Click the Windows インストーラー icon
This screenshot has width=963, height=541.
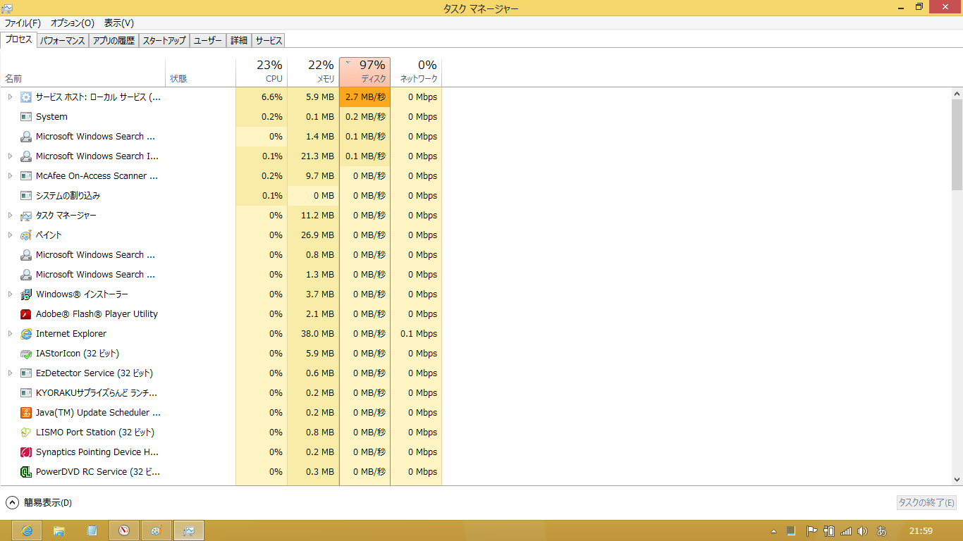point(26,294)
